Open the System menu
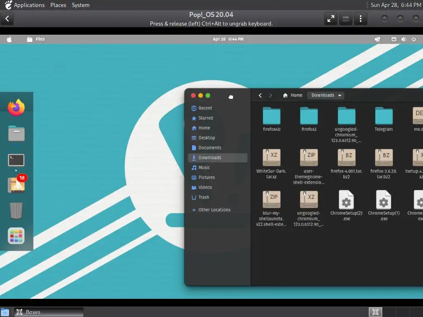423x317 pixels. tap(81, 5)
